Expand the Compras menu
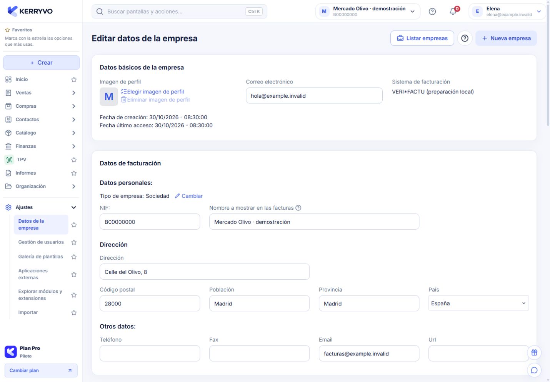This screenshot has width=550, height=382. [x=74, y=106]
